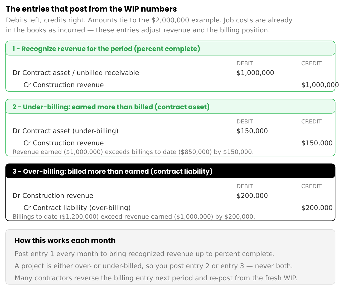
Task: Click the $150,000 debit amount
Action: 252,131
